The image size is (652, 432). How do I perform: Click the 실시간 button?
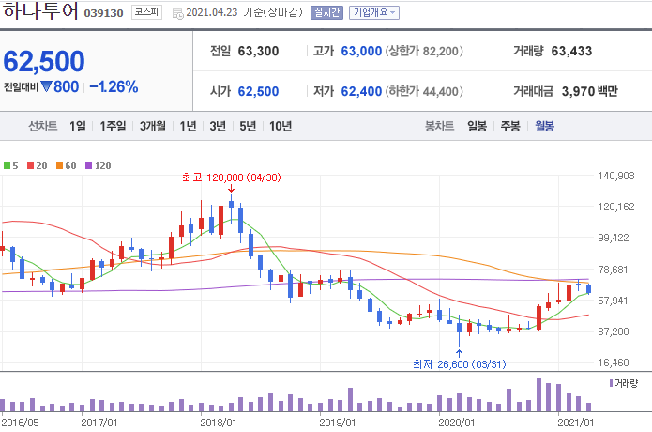point(326,12)
